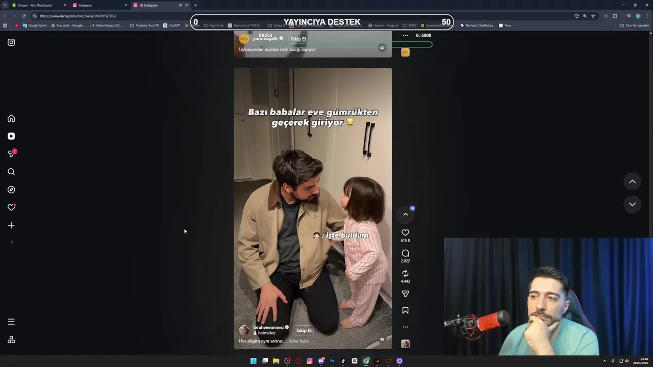Open the ChatGPT bookmark
The height and width of the screenshot is (367, 653).
click(172, 25)
